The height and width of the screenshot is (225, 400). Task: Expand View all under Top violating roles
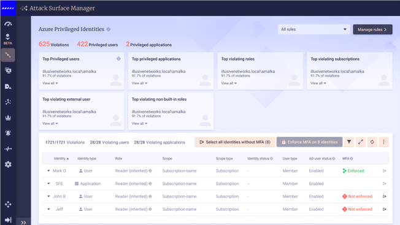229,83
